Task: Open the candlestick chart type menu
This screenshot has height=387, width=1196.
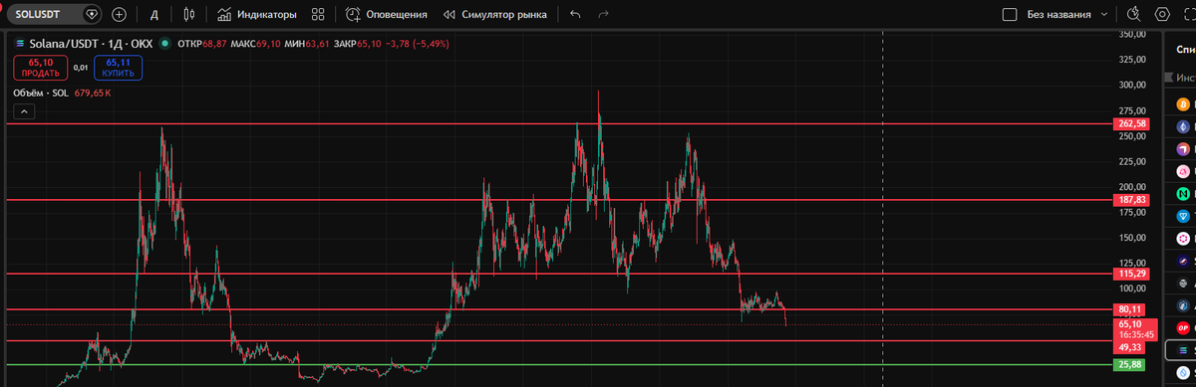Action: click(x=190, y=15)
